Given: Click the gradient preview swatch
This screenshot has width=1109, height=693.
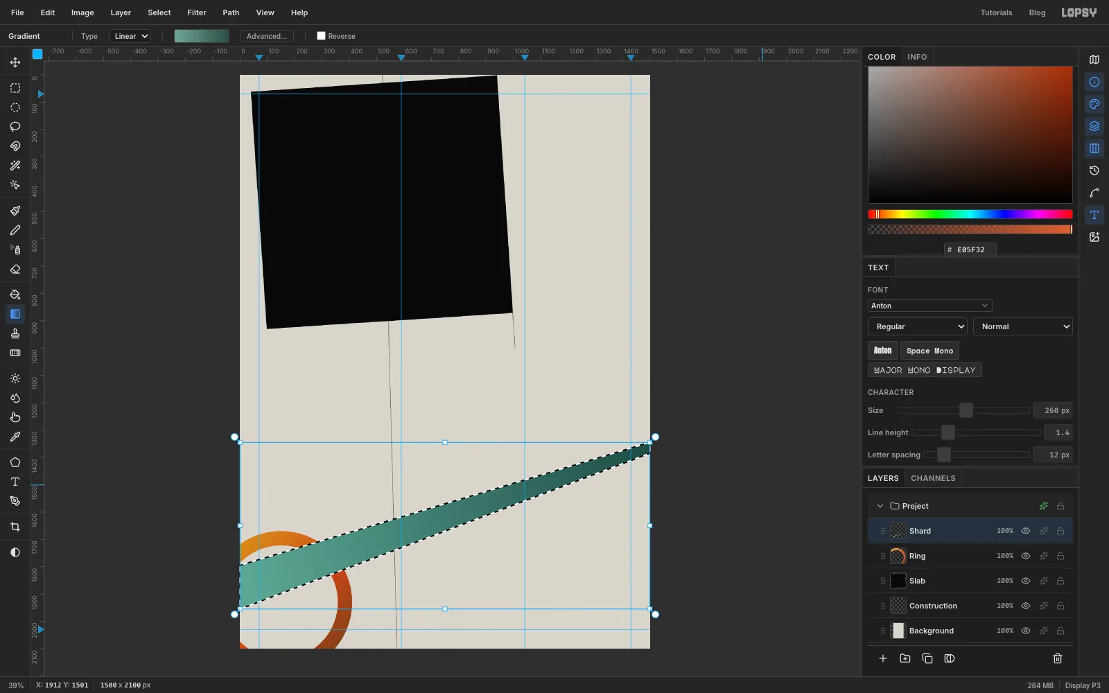Looking at the screenshot, I should [x=202, y=36].
